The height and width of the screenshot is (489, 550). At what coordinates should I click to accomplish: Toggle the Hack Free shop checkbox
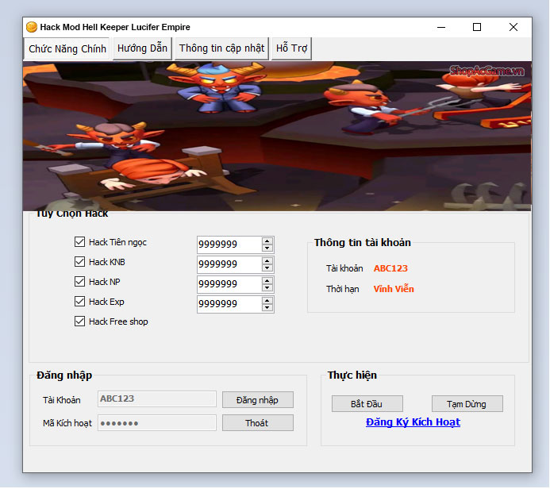[79, 321]
